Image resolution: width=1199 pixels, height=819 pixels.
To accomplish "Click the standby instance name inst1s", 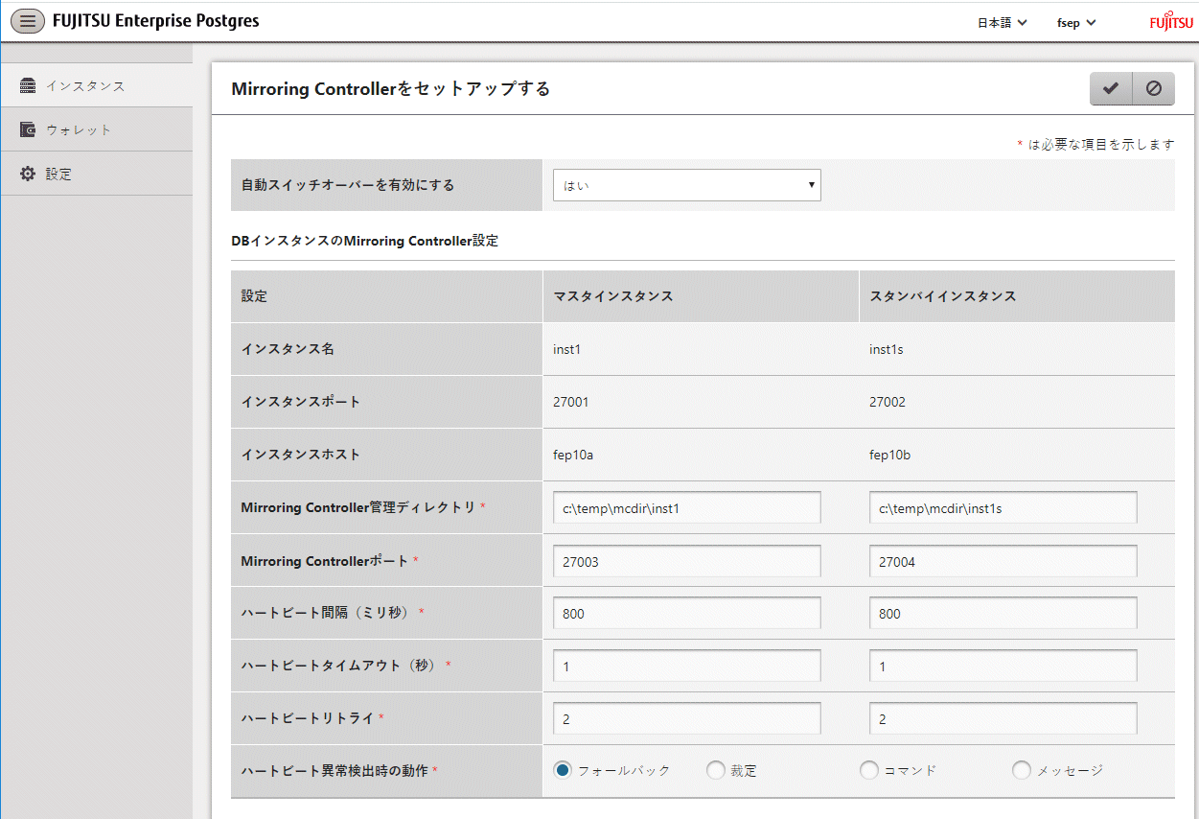I will click(887, 349).
